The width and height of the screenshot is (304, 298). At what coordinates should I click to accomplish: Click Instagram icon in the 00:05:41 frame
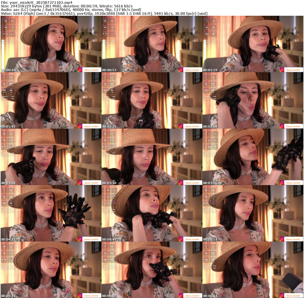coord(80,296)
